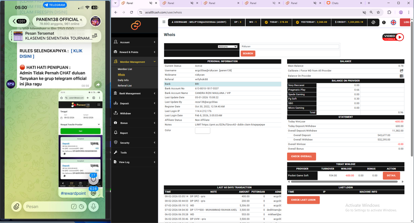Switch to the Chats browser tab
The width and height of the screenshot is (414, 223).
click(345, 3)
